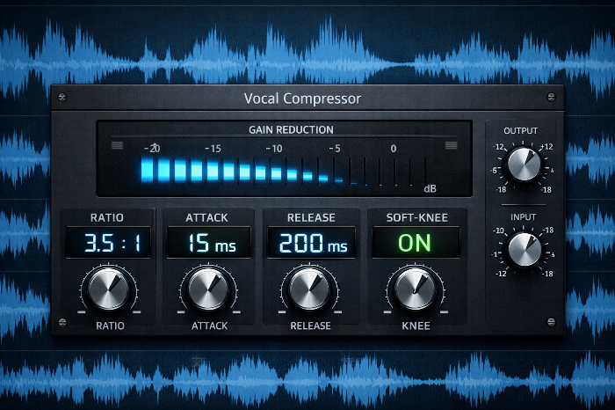
Task: Click the mark right of Attack knob
Action: [236, 312]
